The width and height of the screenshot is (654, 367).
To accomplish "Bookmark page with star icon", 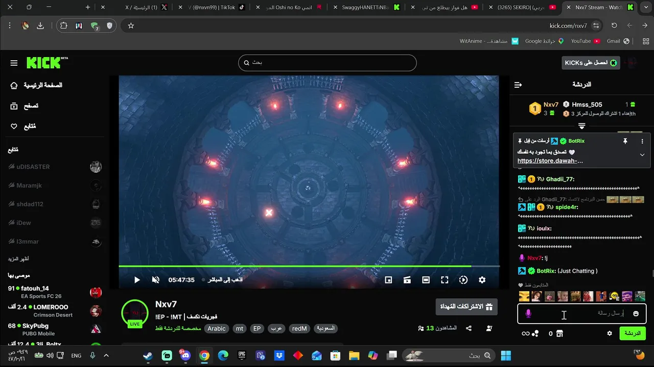I will pyautogui.click(x=131, y=25).
